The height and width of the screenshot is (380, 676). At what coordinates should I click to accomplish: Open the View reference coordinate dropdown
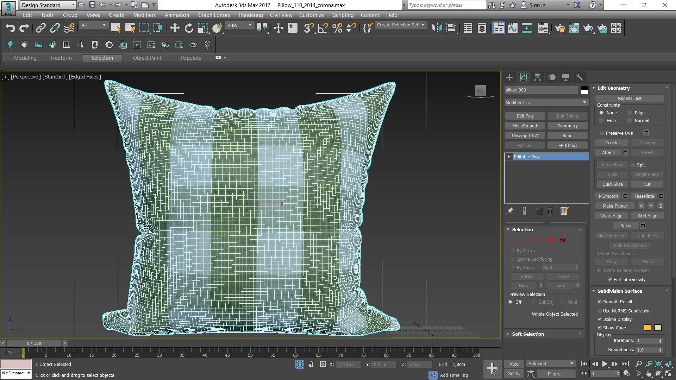[x=239, y=25]
